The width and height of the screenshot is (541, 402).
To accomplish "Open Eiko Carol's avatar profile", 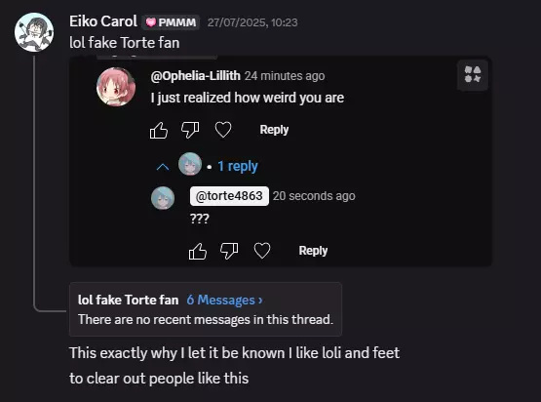I will pyautogui.click(x=34, y=32).
